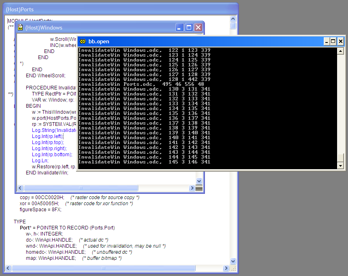Close the bb.open console window
This screenshot has height=276, width=348.
point(341,41)
